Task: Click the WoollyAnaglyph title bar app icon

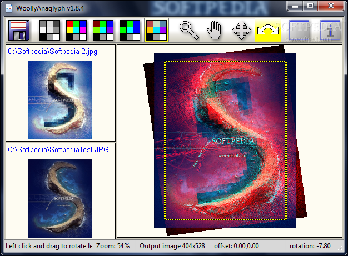Action: click(x=9, y=8)
